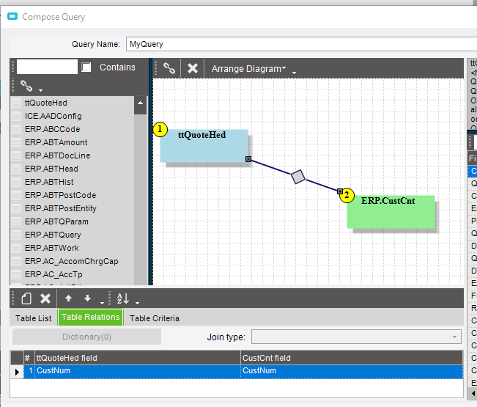477x407 pixels.
Task: Click the # column header in relations grid
Action: 29,358
